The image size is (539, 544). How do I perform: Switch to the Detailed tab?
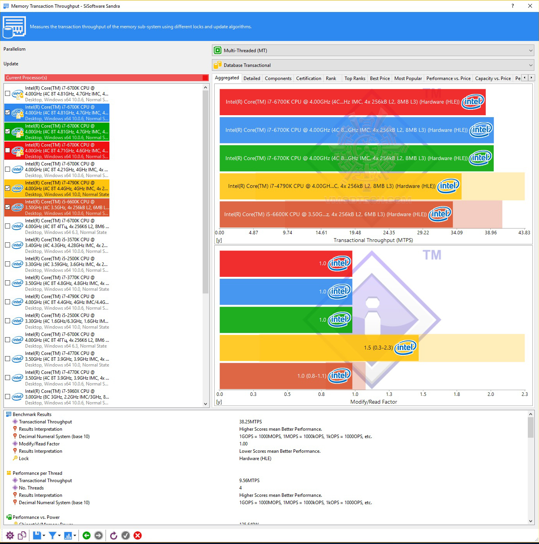252,78
